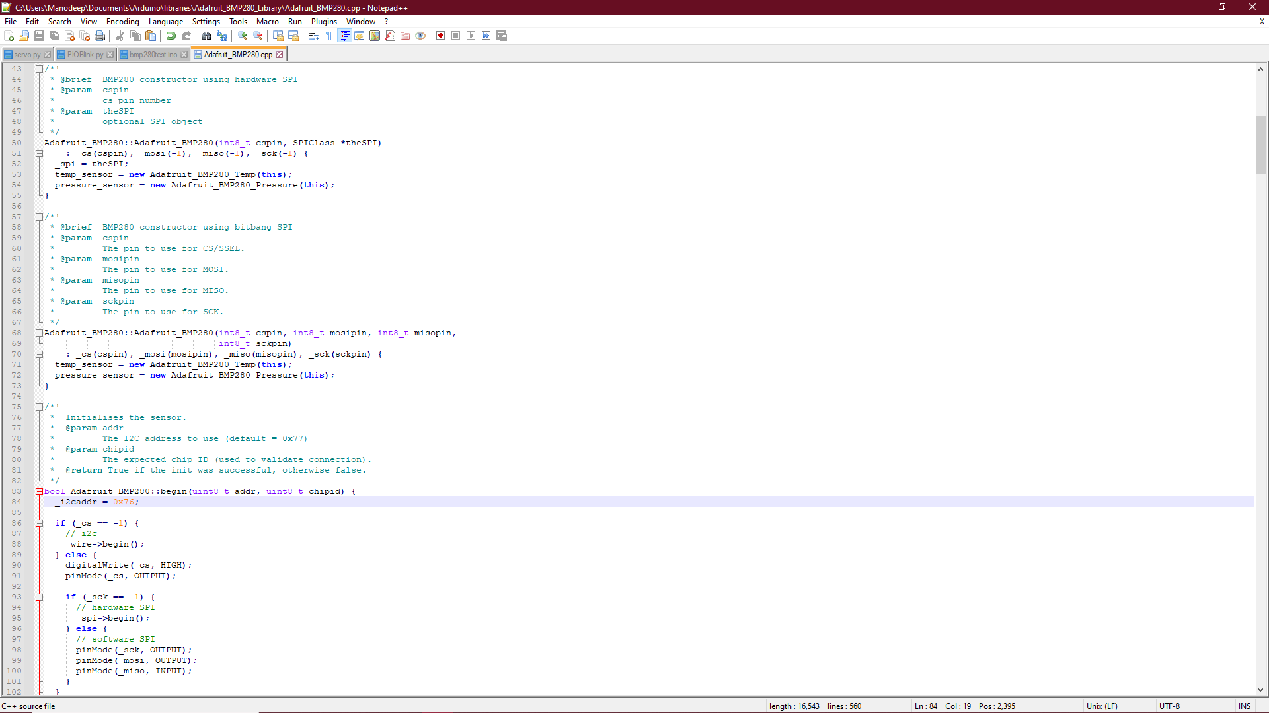Undo last edit with green arrow
1269x713 pixels.
coord(171,36)
